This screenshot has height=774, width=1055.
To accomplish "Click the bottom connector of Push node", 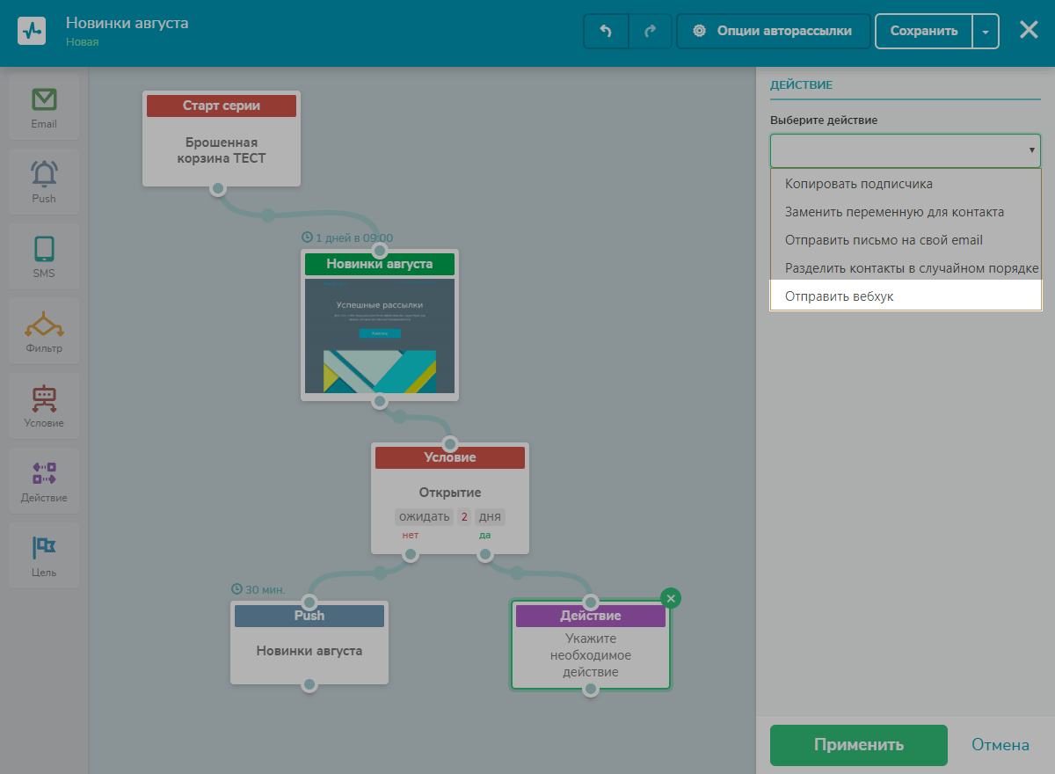I will (309, 684).
